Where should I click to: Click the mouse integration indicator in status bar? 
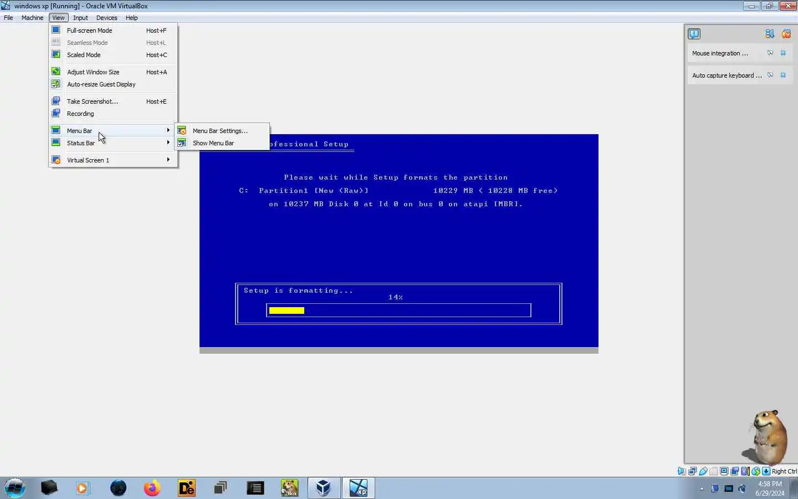click(756, 471)
